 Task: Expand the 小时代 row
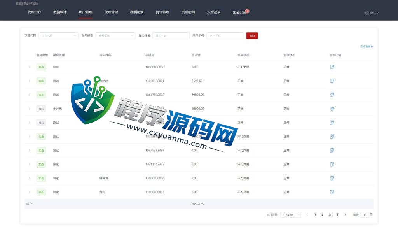pos(30,109)
